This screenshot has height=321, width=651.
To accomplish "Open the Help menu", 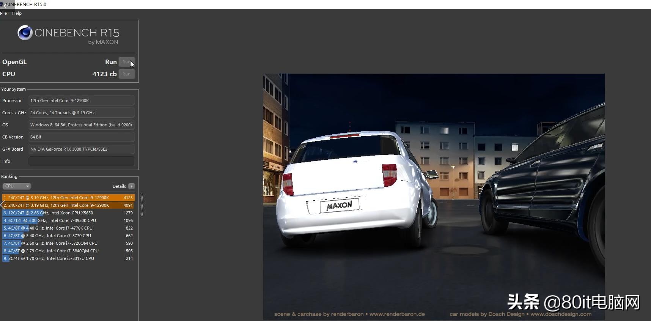I will pos(17,13).
